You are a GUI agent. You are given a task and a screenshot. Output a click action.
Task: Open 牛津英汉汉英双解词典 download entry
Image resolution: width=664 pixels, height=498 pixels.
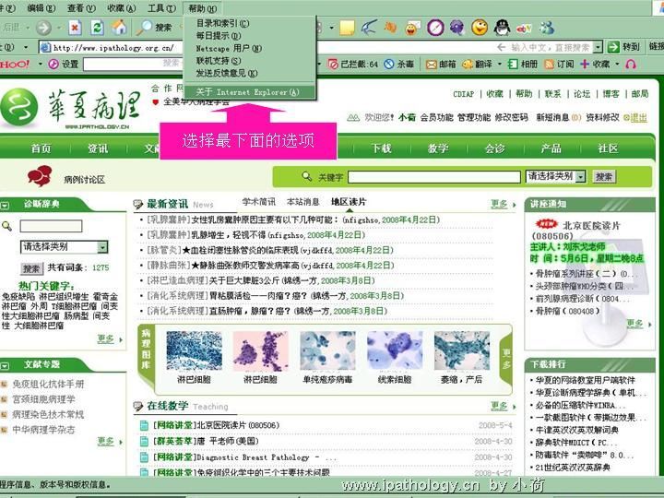576,430
